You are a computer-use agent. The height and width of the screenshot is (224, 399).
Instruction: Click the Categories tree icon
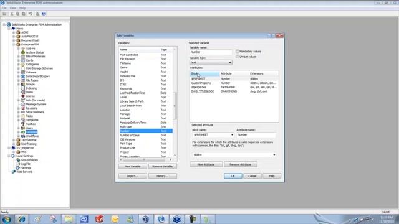23,64
